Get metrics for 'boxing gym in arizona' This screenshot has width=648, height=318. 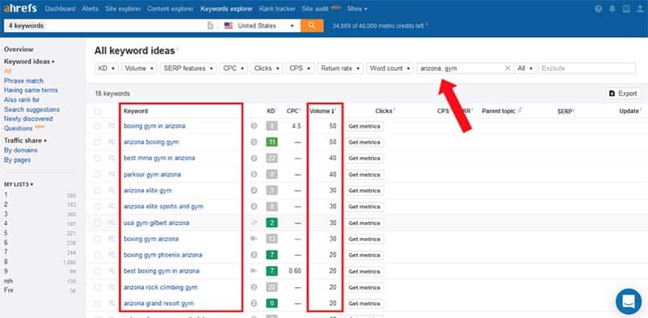pyautogui.click(x=364, y=126)
